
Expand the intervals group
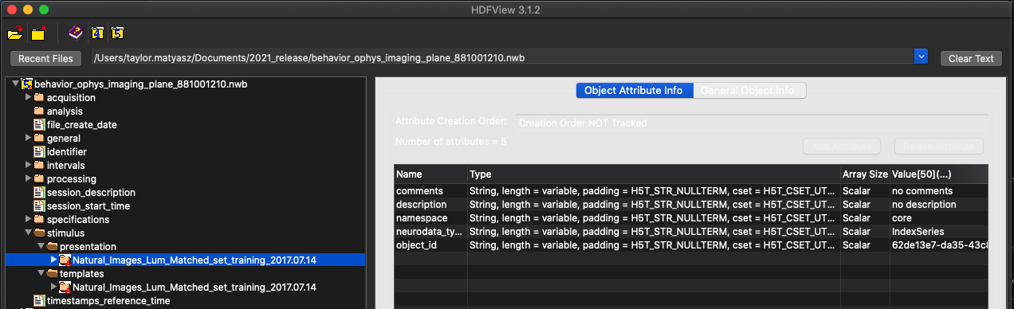(29, 165)
